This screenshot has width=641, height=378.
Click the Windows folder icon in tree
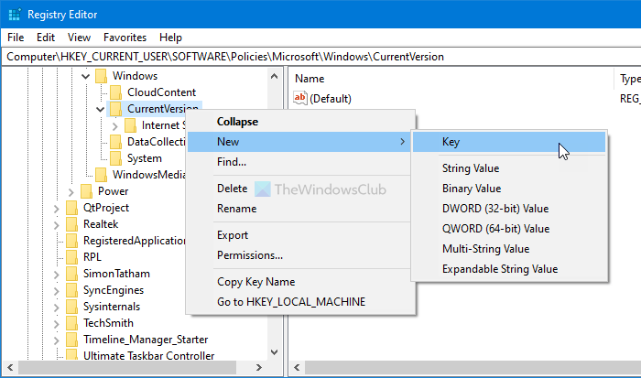click(102, 76)
